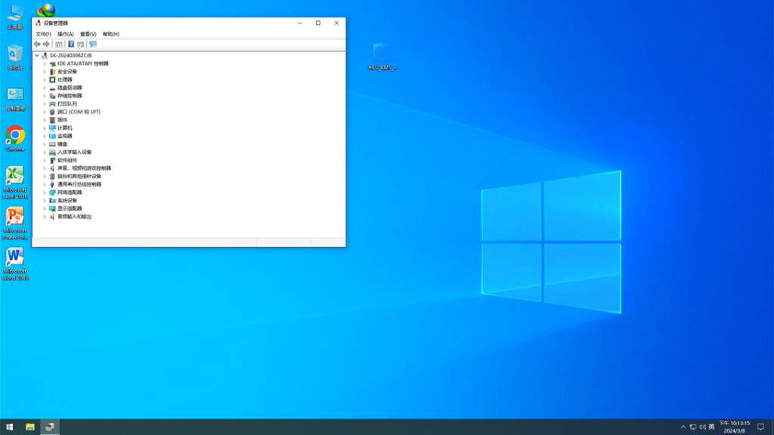The height and width of the screenshot is (435, 774).
Task: Open File Explorer from the taskbar
Action: [30, 427]
